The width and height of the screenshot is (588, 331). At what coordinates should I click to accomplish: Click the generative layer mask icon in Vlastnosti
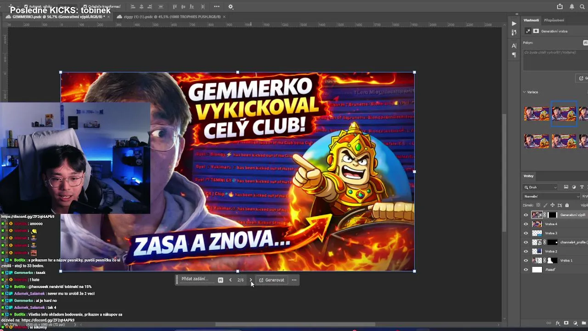pos(536,31)
